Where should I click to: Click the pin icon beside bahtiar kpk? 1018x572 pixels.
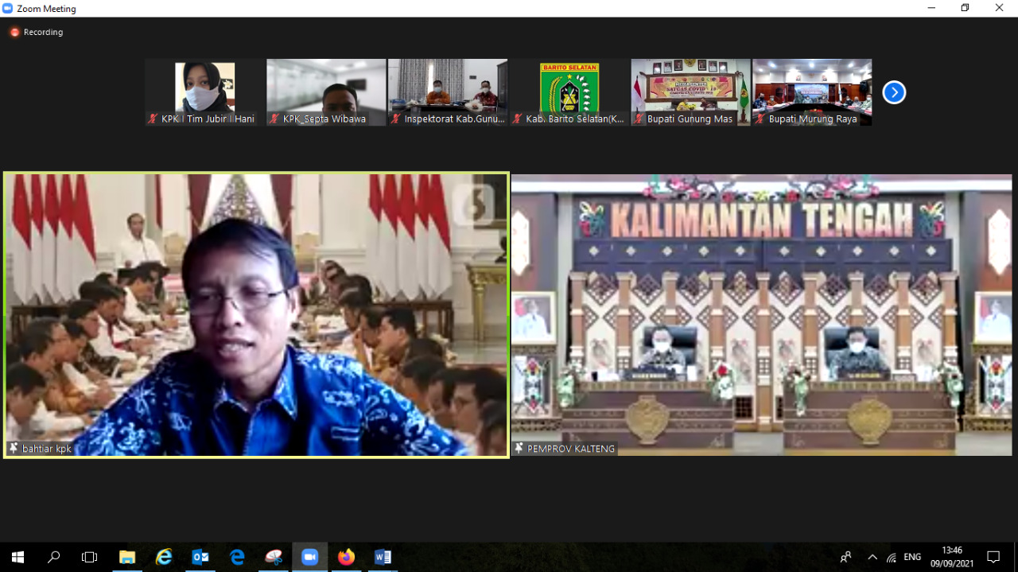point(14,449)
